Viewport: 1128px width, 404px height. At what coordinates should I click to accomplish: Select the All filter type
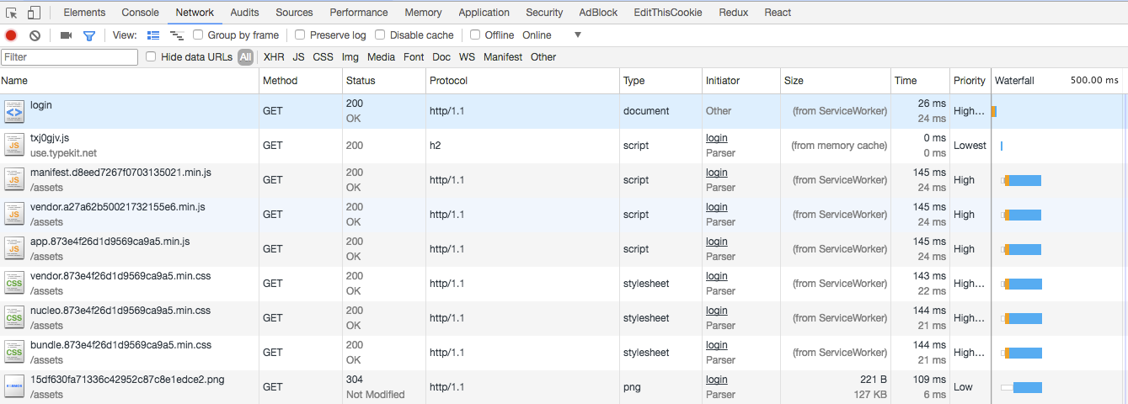click(x=245, y=57)
